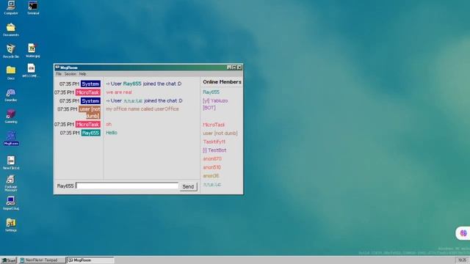Open the New File.txt desktop icon
This screenshot has width=470, height=264.
click(11, 163)
